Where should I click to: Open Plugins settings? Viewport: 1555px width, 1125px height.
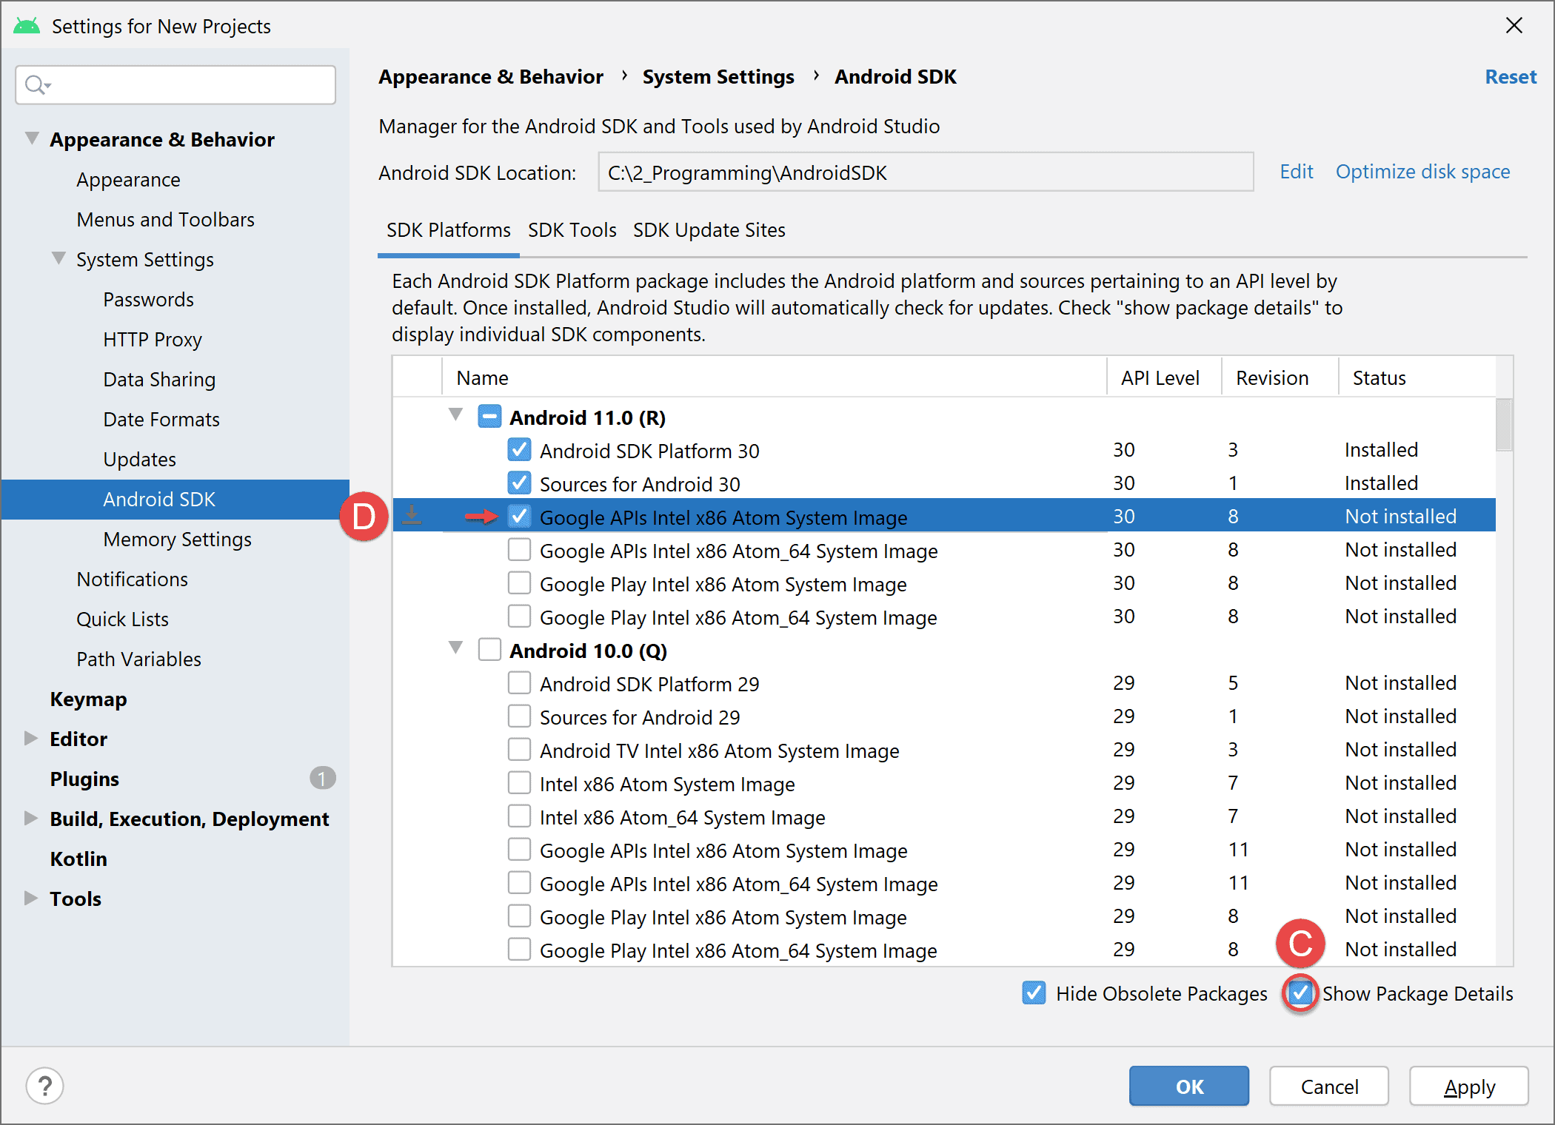84,779
